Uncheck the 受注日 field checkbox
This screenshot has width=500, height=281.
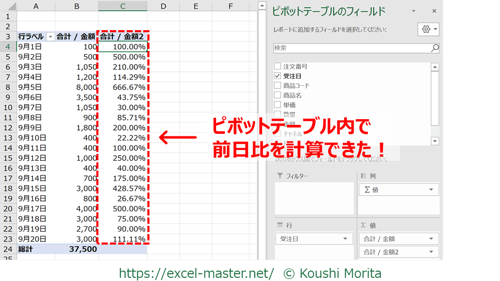[x=278, y=76]
